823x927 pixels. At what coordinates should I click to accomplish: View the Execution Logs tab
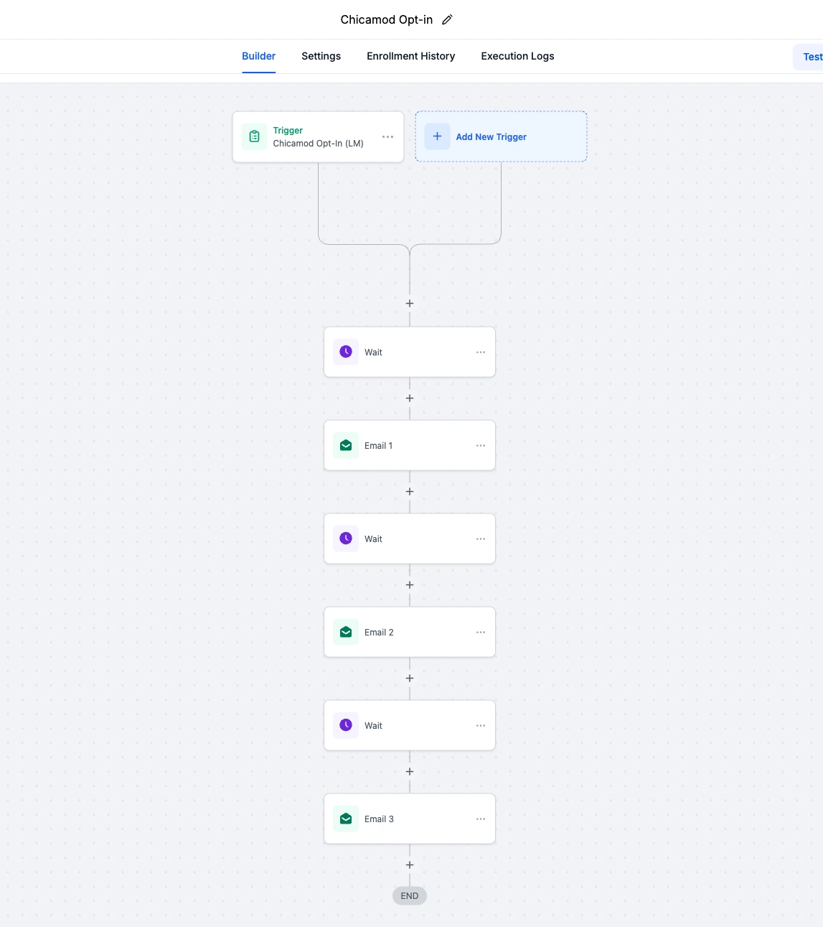(517, 56)
